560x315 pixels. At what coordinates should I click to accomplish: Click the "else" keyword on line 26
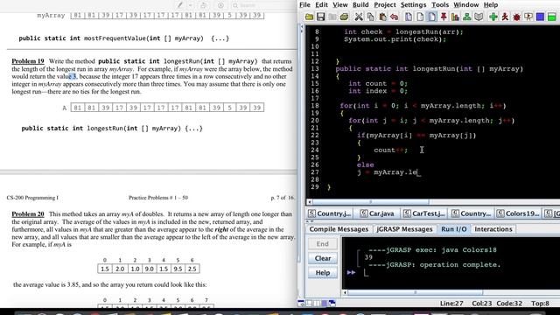pyautogui.click(x=366, y=164)
